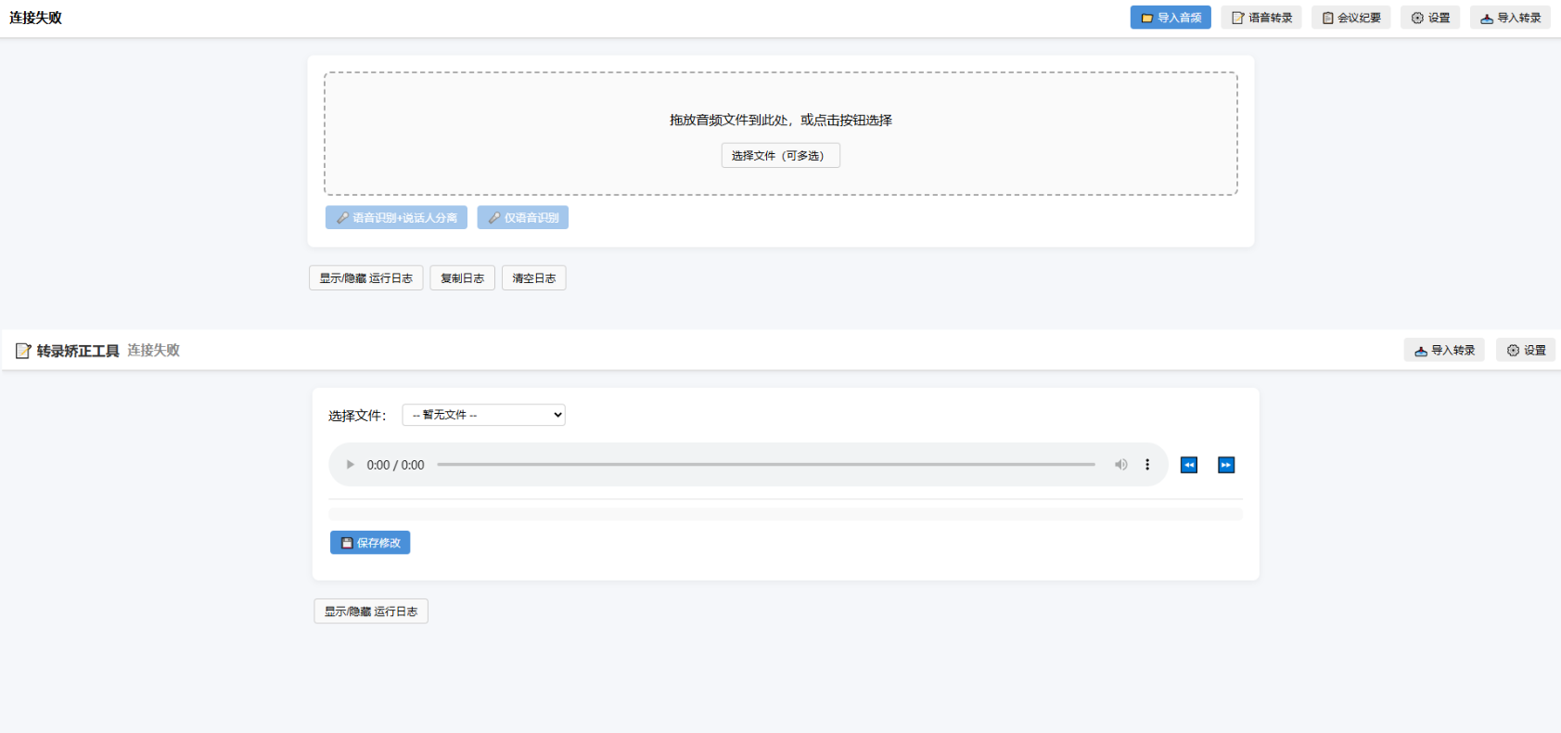The width and height of the screenshot is (1561, 733).
Task: Click the 选择文件： label
Action: coord(357,416)
